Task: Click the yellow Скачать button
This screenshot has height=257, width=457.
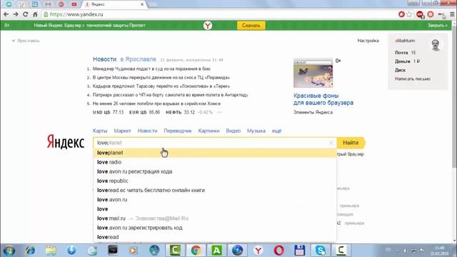Action: 251,26
